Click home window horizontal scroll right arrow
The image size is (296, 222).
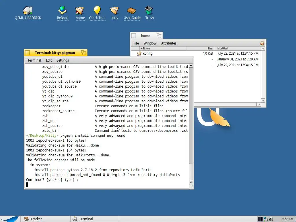pyautogui.click(x=259, y=105)
